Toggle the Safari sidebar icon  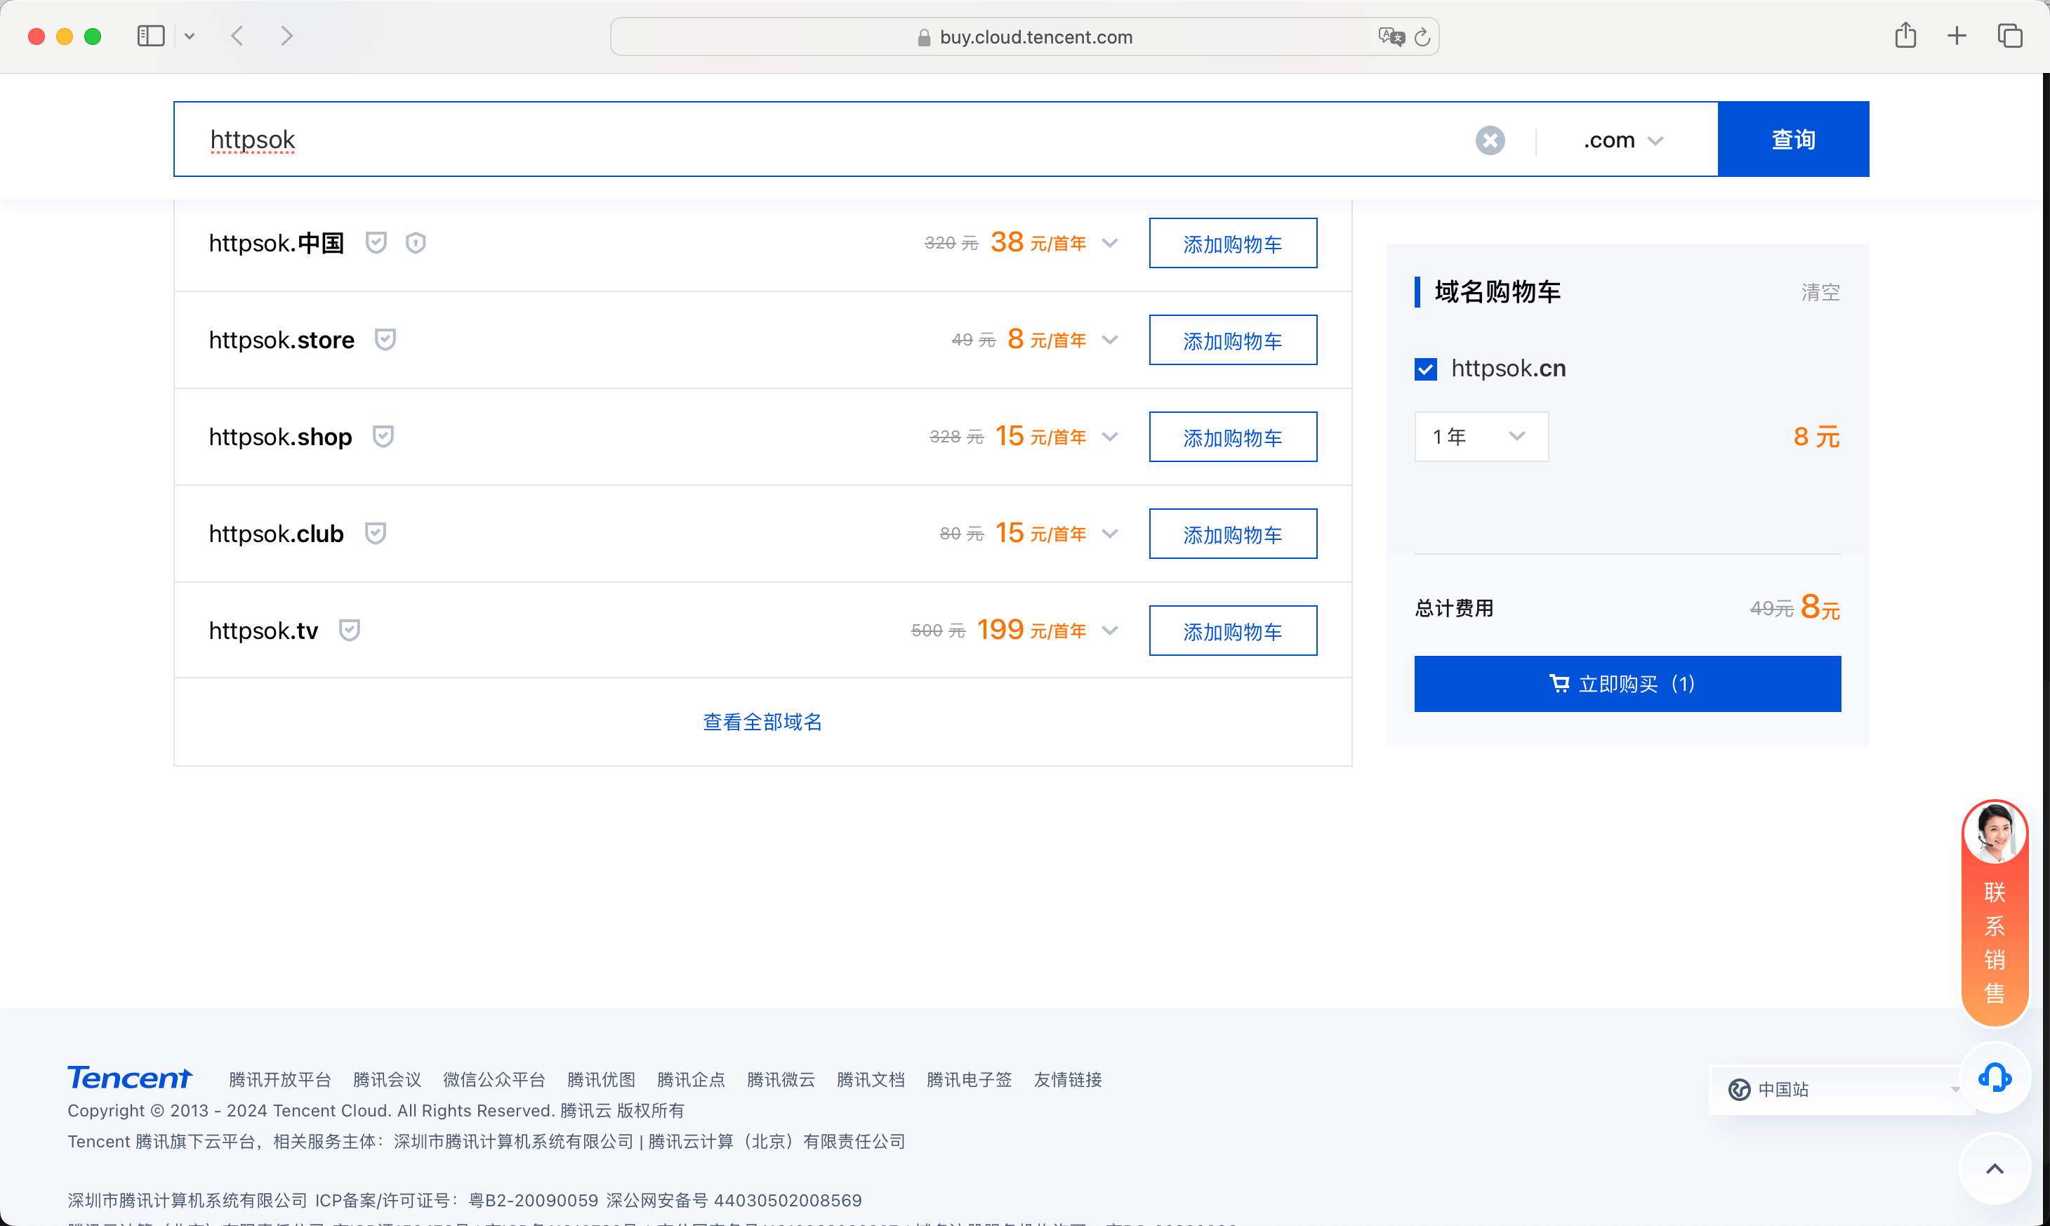150,36
